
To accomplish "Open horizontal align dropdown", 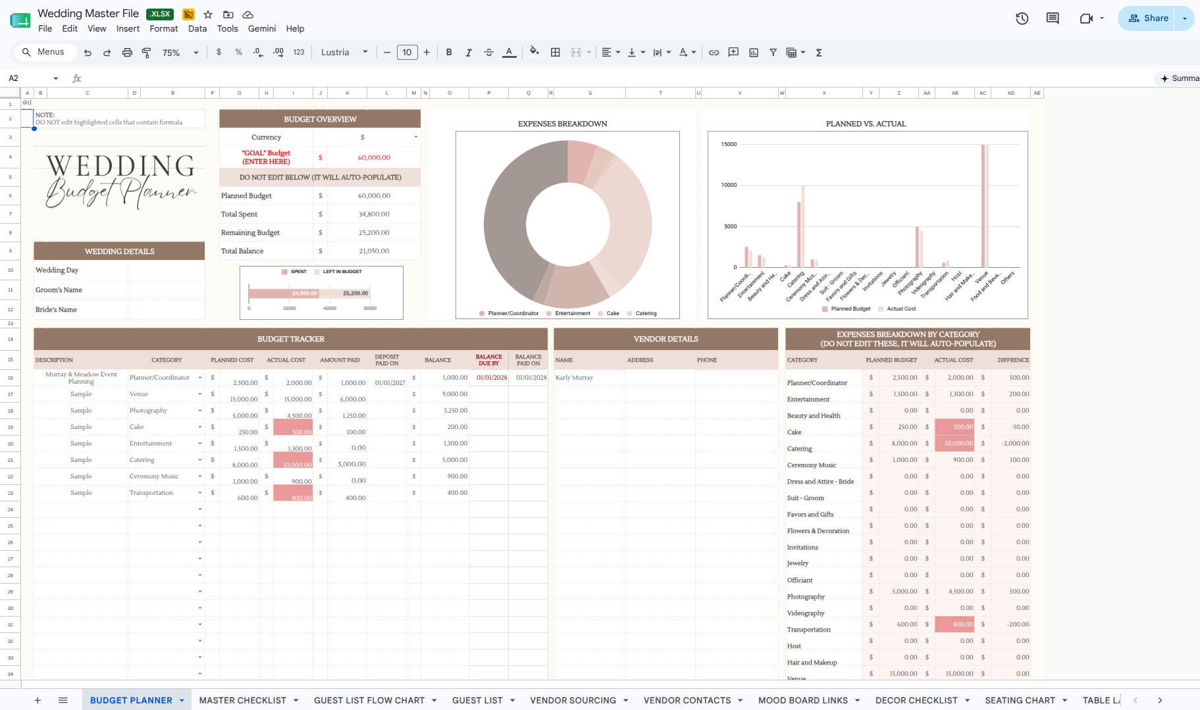I will 611,53.
